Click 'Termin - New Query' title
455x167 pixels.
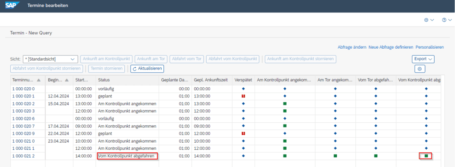(x=31, y=33)
